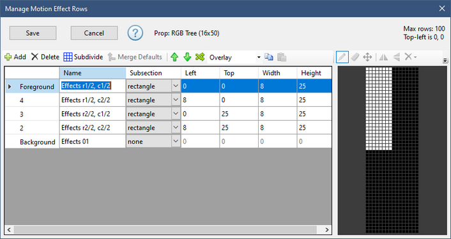Open the X clear dropdown in preview toolbar
The width and height of the screenshot is (451, 239).
click(x=411, y=57)
